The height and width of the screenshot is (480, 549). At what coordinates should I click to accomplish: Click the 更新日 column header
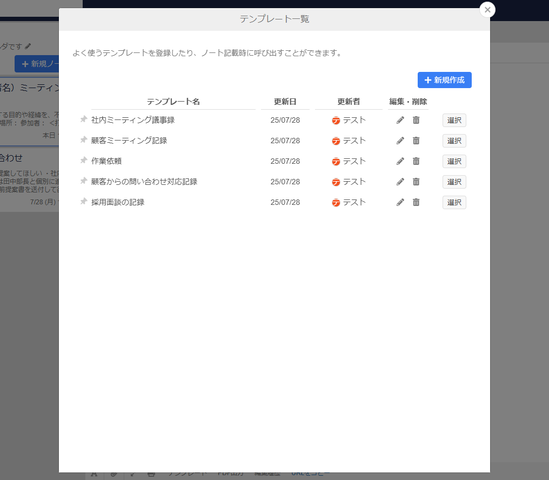pyautogui.click(x=285, y=102)
